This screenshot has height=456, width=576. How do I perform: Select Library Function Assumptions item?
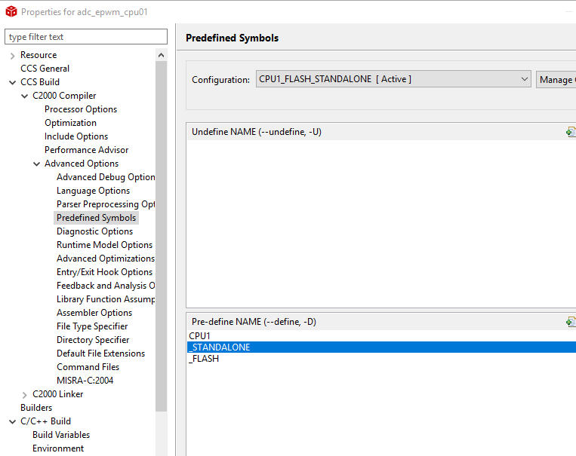106,299
